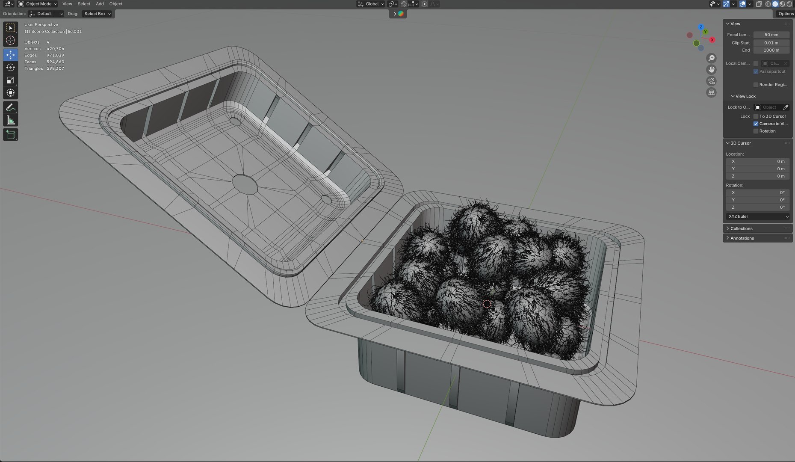Toggle the camera view button
795x462 pixels.
(712, 81)
